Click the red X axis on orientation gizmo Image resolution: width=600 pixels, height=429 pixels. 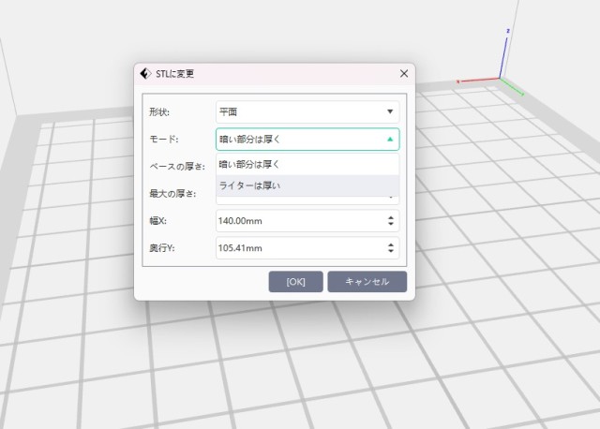[x=478, y=81]
